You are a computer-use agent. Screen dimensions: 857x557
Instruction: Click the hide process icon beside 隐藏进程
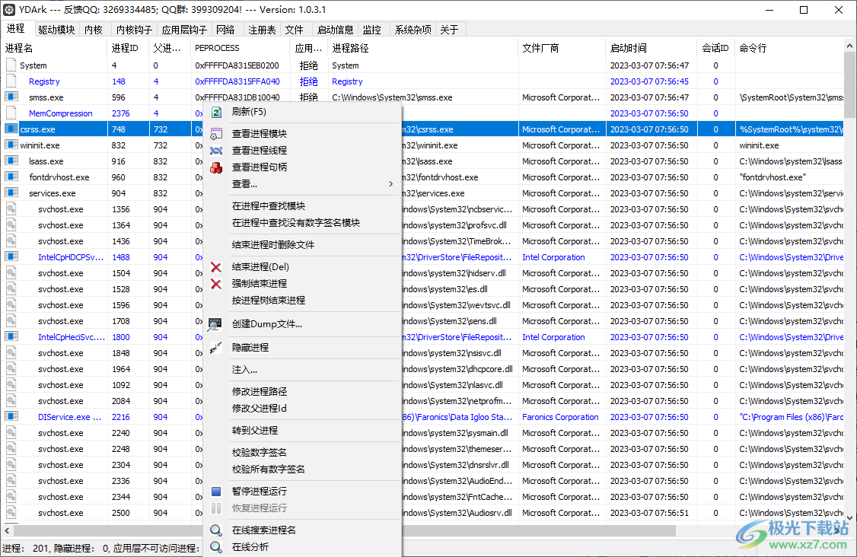[x=216, y=347]
